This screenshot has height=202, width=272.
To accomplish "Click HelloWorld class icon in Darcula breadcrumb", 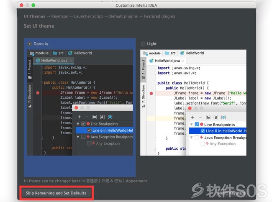I will [70, 53].
